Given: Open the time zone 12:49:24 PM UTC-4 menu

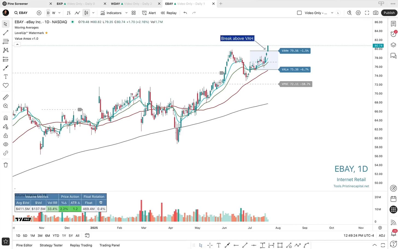Looking at the screenshot, I should [x=359, y=236].
